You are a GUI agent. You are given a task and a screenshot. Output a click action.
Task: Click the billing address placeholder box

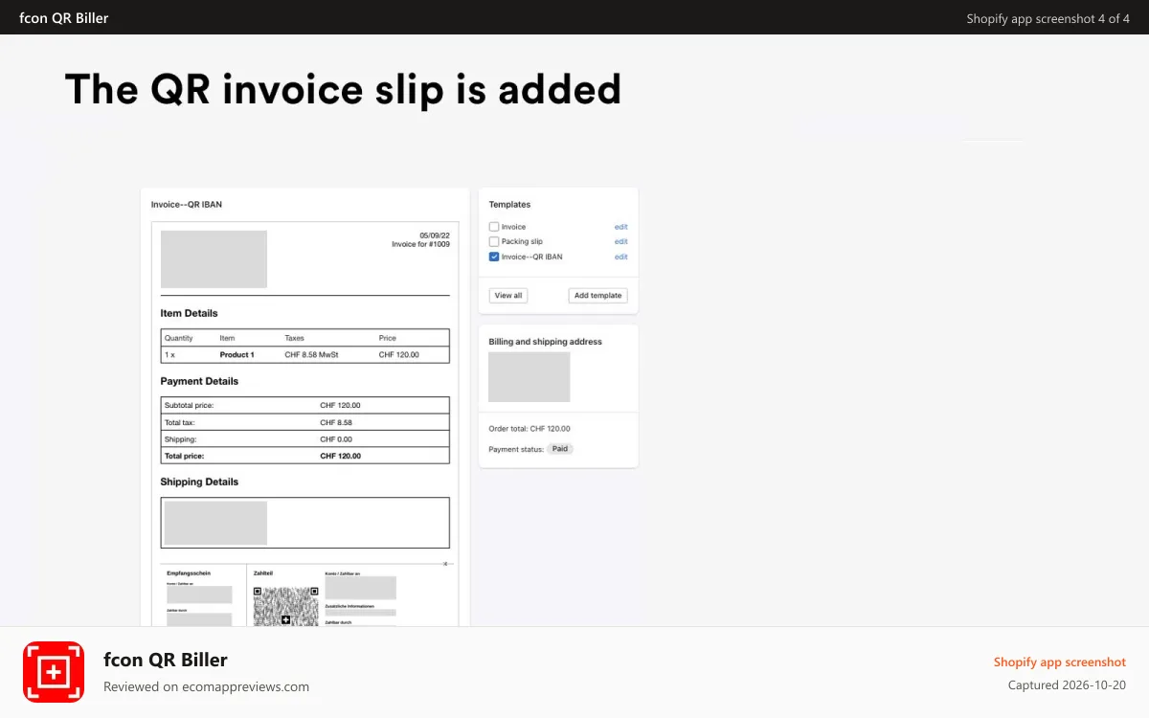[529, 377]
